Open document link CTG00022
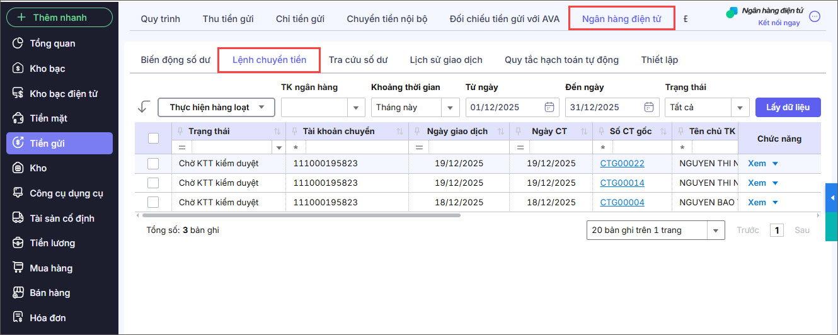This screenshot has width=838, height=335. pyautogui.click(x=622, y=164)
